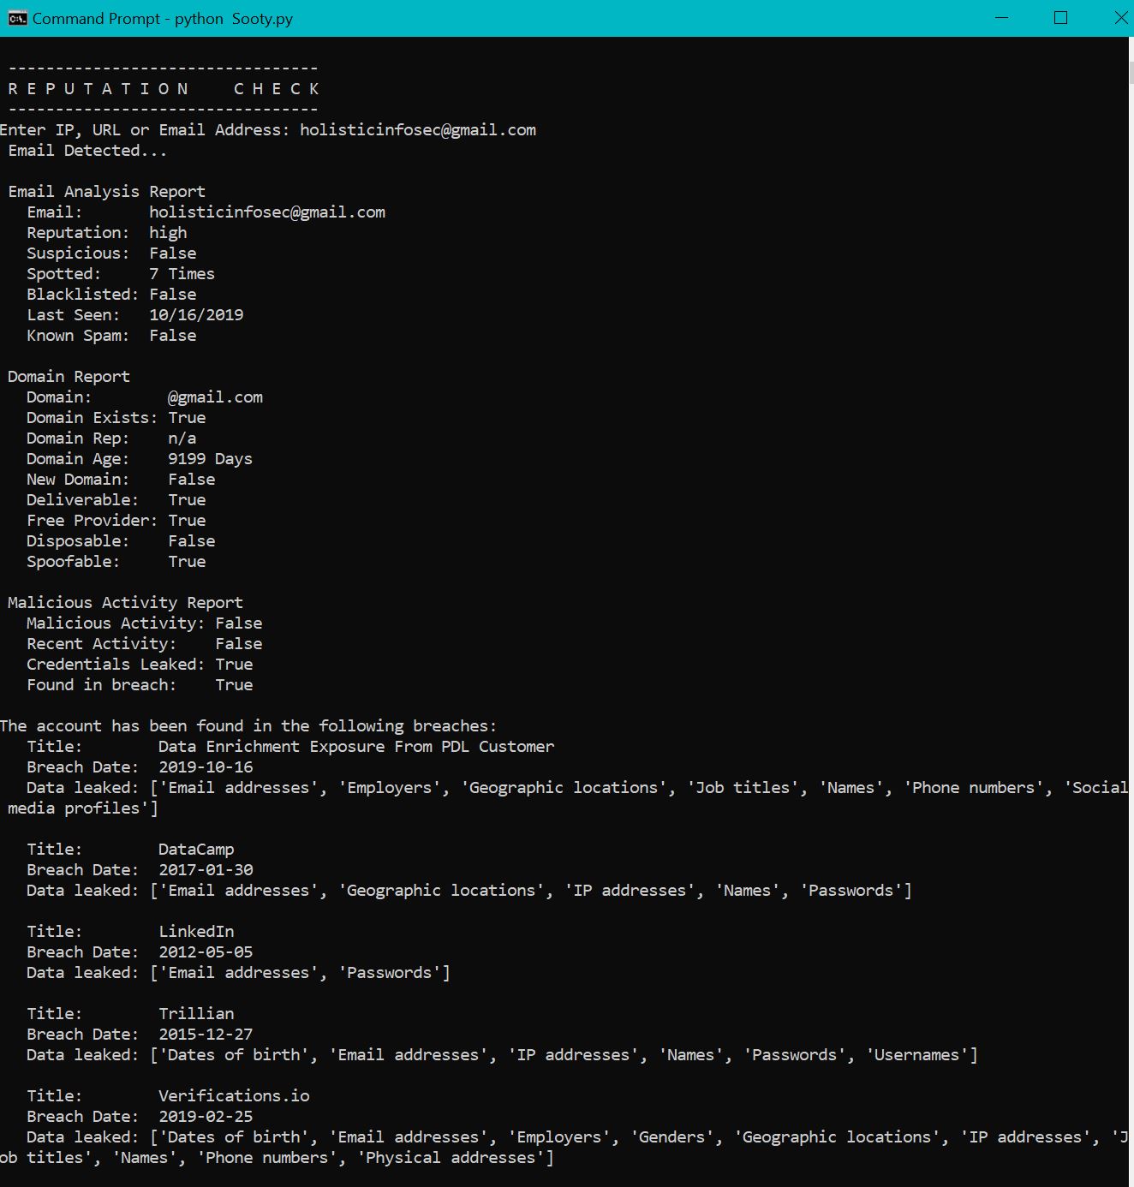
Task: Click the breach title 'Verifications.io'
Action: 235,1096
